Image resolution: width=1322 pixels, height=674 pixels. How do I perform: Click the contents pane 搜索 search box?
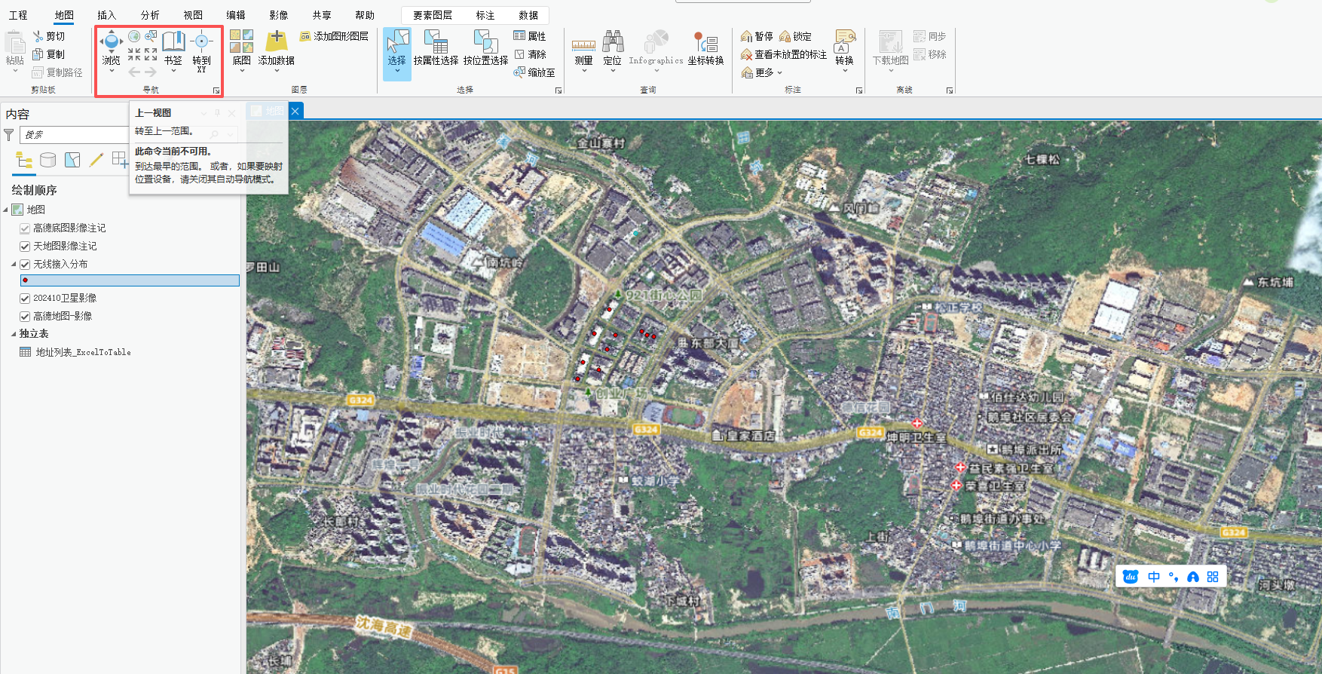tap(74, 135)
